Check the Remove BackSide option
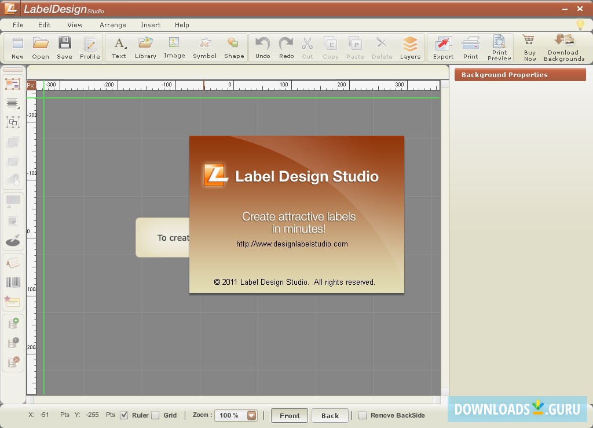The image size is (593, 428). 363,415
